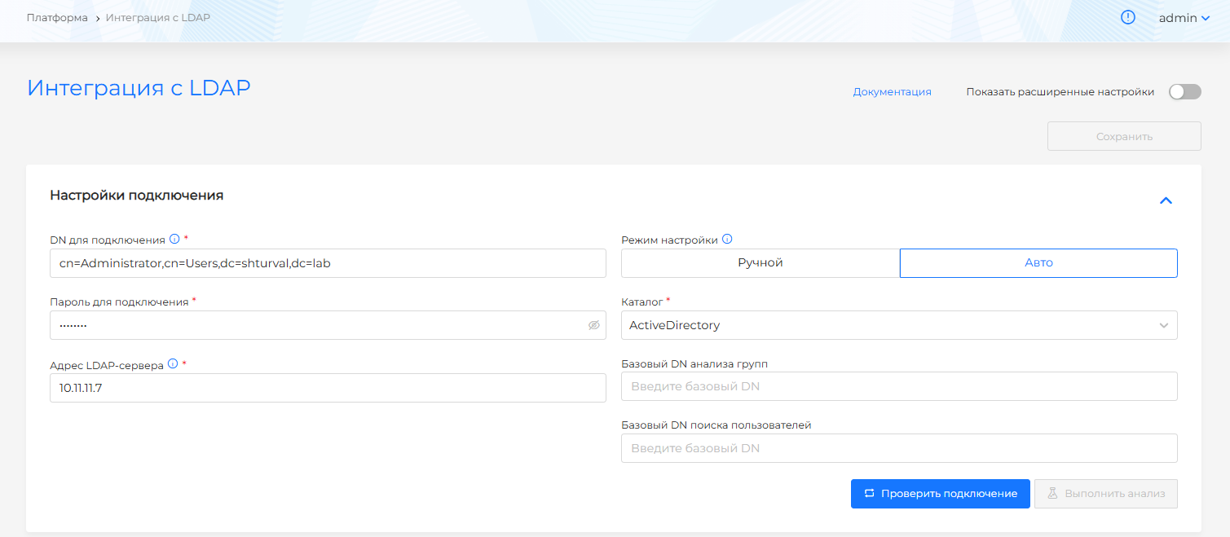Collapse the Настройки подключения section
This screenshot has width=1230, height=537.
pyautogui.click(x=1166, y=200)
